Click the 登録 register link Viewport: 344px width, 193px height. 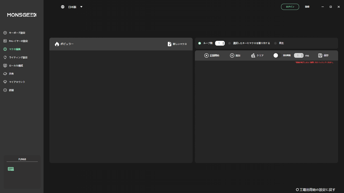pos(307,7)
